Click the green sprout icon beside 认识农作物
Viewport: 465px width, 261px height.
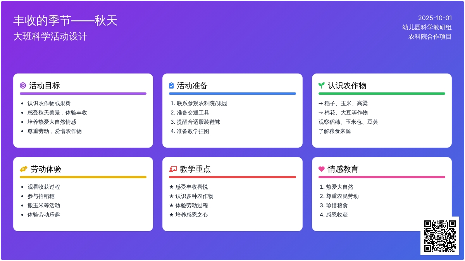[x=321, y=85]
